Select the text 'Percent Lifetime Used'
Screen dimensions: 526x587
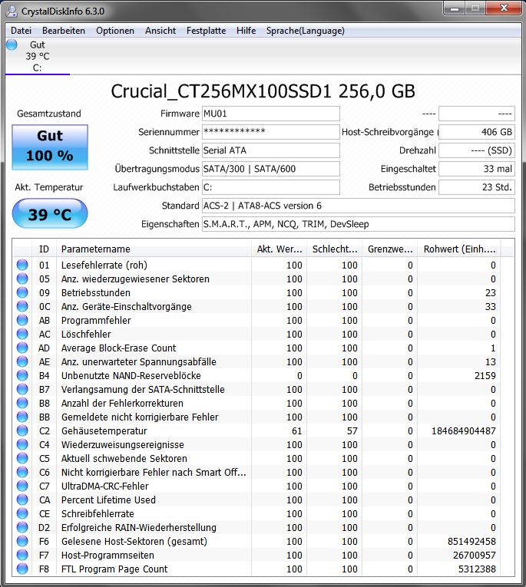tap(108, 500)
